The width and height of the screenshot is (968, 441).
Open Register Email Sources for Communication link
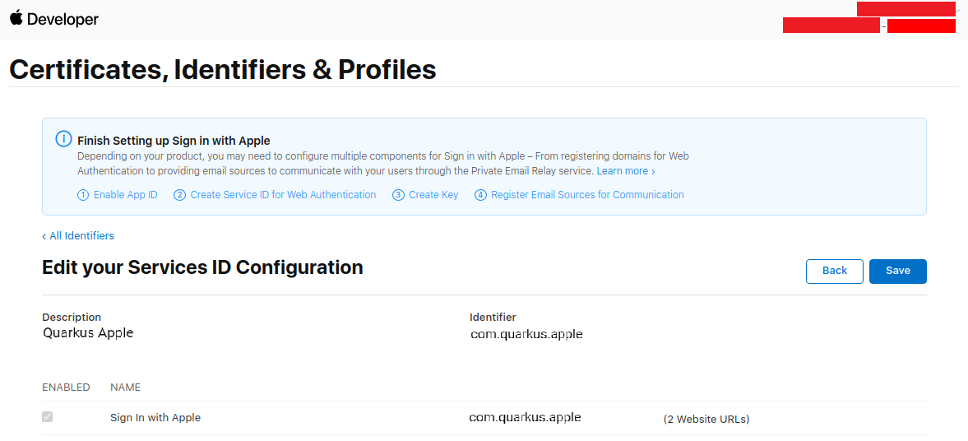tap(587, 194)
